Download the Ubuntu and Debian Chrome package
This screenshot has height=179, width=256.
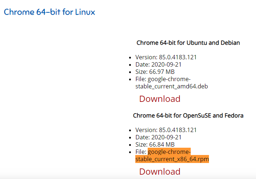click(160, 99)
